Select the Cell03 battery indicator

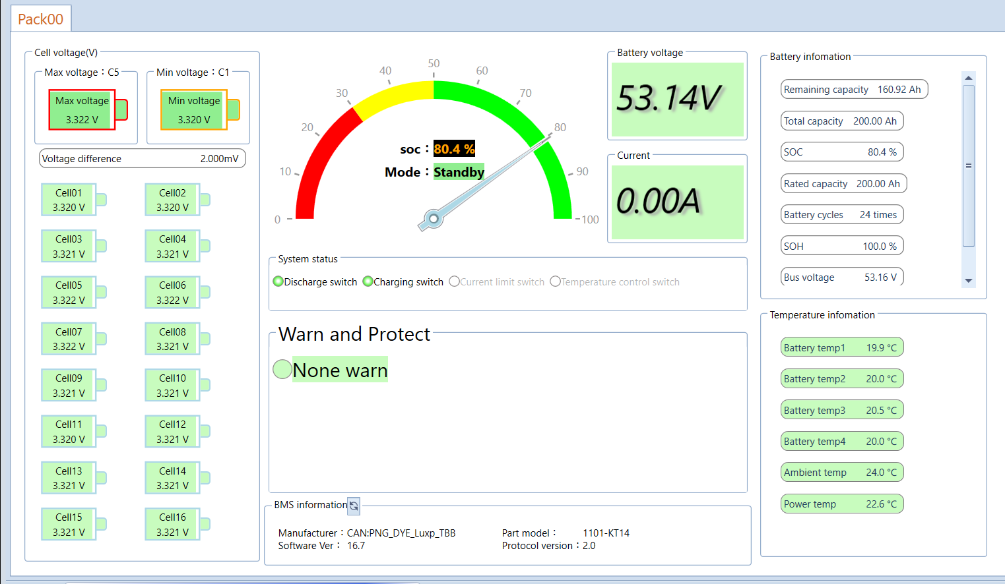(x=73, y=246)
